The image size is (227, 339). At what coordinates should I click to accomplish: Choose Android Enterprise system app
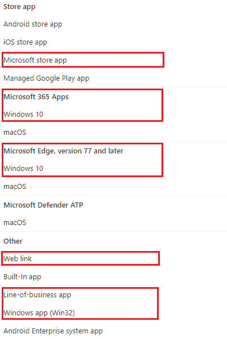coord(53,331)
